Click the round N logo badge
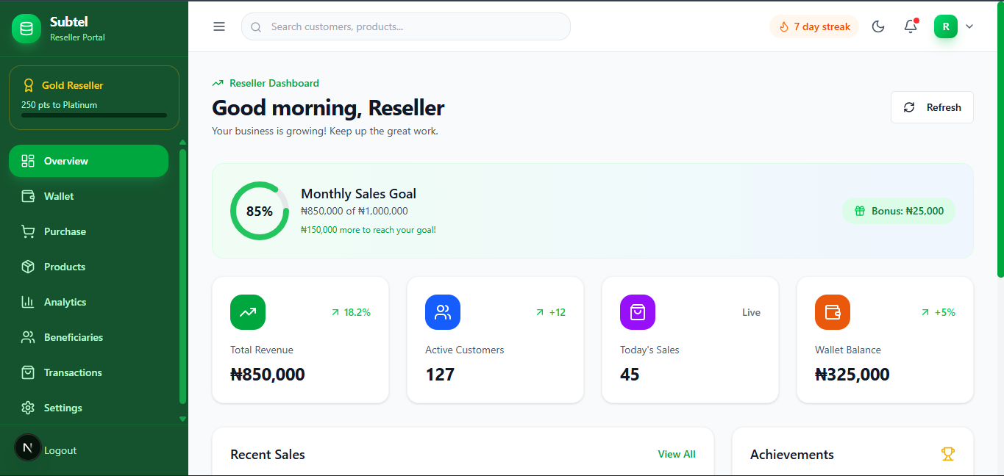1004x476 pixels. pyautogui.click(x=28, y=447)
